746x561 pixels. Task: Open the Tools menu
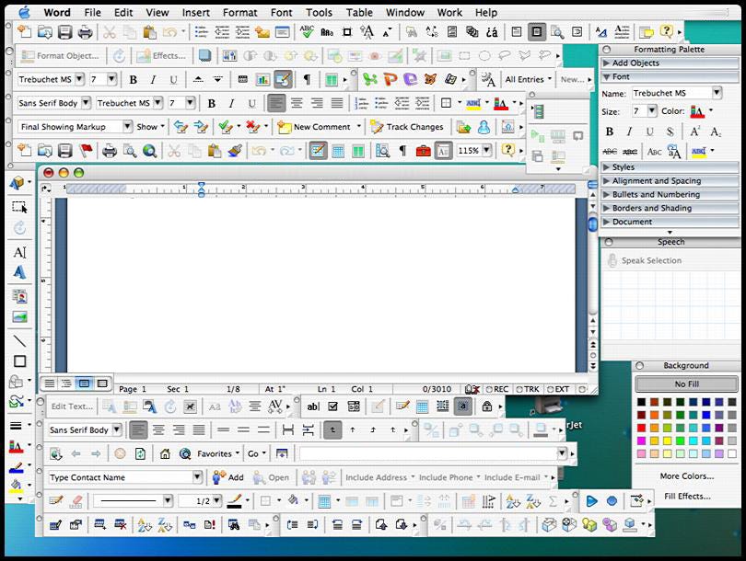[x=319, y=13]
